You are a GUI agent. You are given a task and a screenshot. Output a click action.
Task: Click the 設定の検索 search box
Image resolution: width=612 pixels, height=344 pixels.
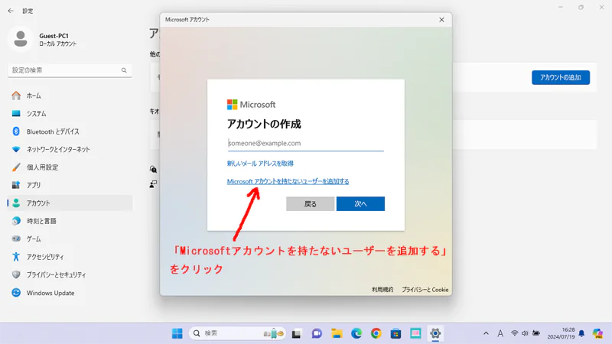pos(70,70)
